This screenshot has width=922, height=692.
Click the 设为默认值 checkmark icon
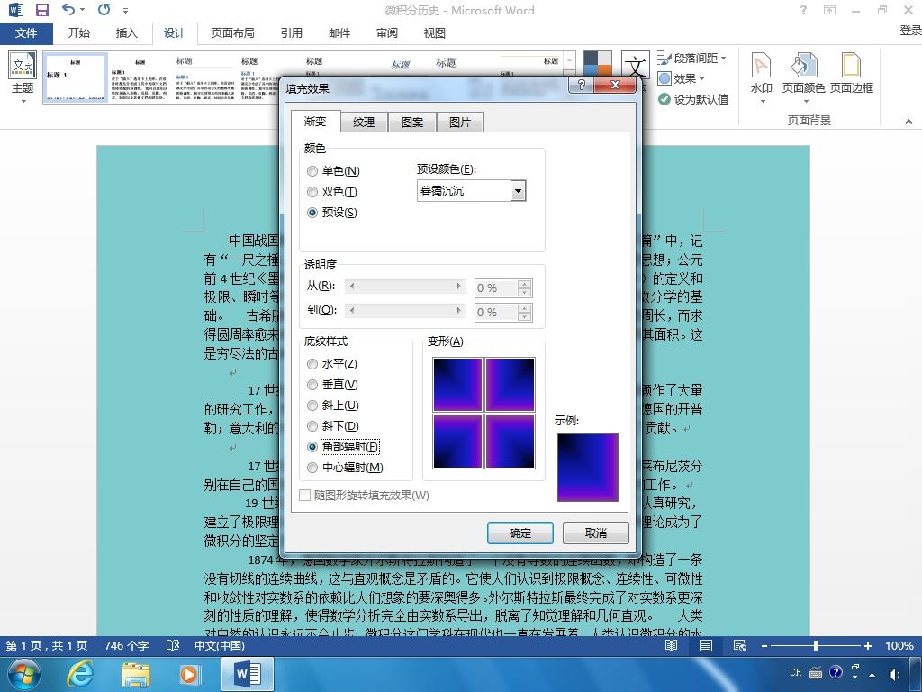[664, 99]
